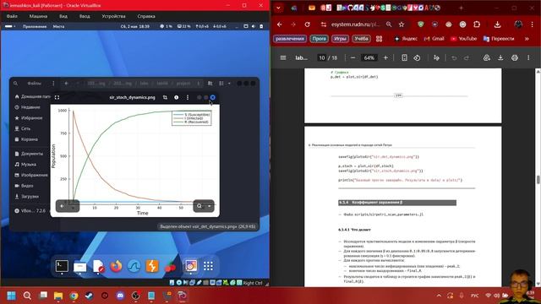Click fit-to-page icon in PDF toolbar
The image size is (541, 304).
(404, 58)
